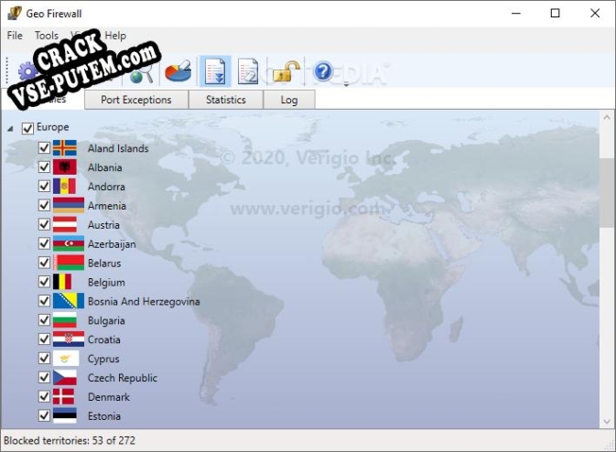Select the "Croatia" row text
Viewport: 616px width, 452px height.
104,339
